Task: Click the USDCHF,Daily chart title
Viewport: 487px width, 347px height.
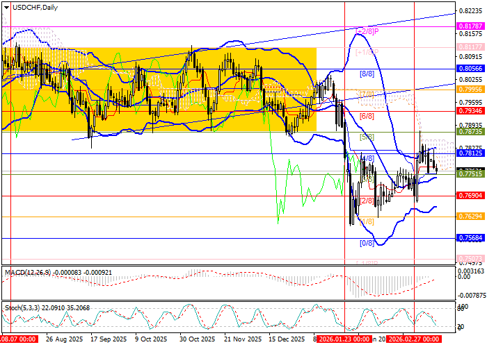Action: (x=33, y=7)
